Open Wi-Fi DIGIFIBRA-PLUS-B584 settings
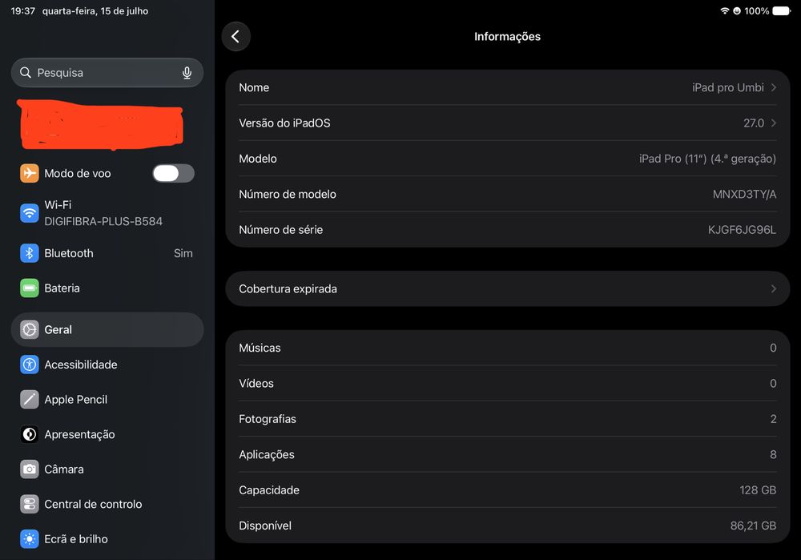Screen dimensions: 801x560 click(x=107, y=213)
